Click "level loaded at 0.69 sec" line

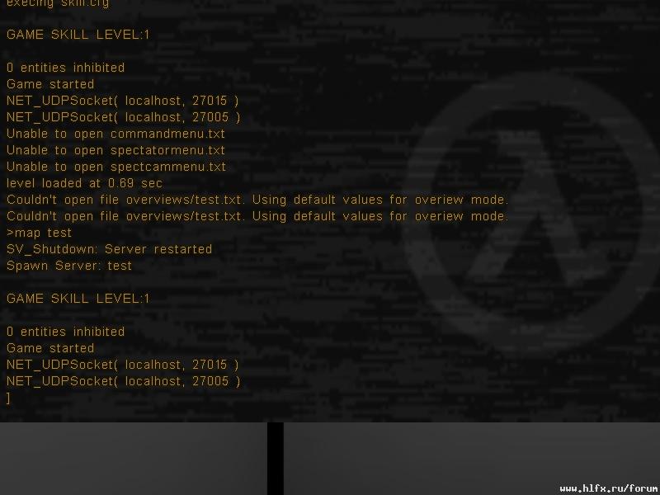(x=84, y=183)
